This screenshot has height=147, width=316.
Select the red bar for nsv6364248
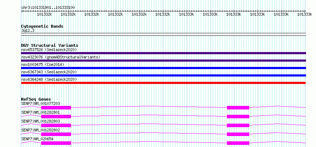click(x=163, y=83)
